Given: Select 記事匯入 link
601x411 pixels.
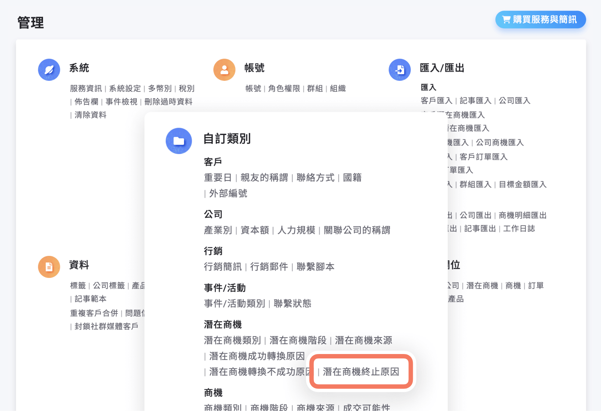Looking at the screenshot, I should coord(476,101).
